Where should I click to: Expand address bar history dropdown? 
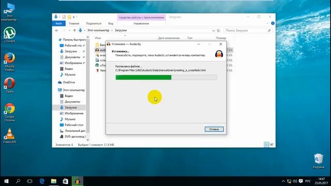(x=213, y=30)
